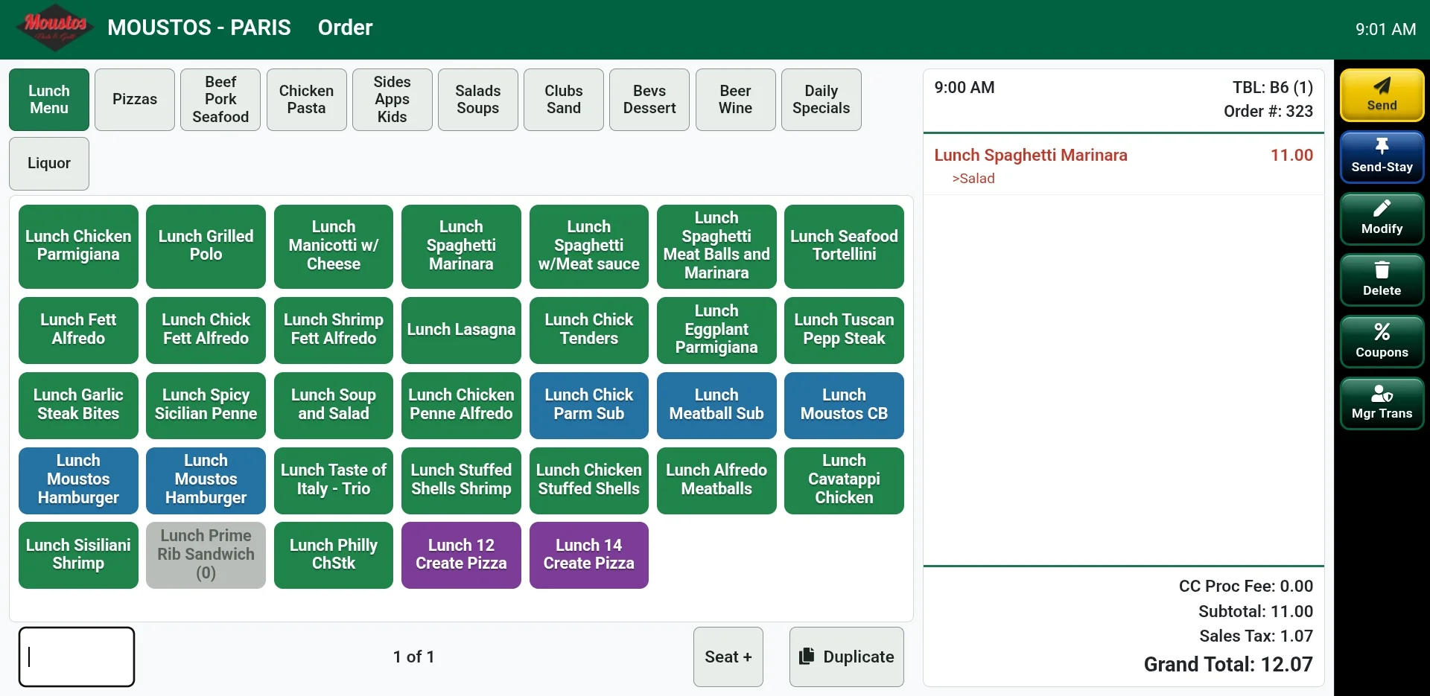This screenshot has width=1430, height=696.
Task: Open the Salads Soups category
Action: pyautogui.click(x=477, y=100)
